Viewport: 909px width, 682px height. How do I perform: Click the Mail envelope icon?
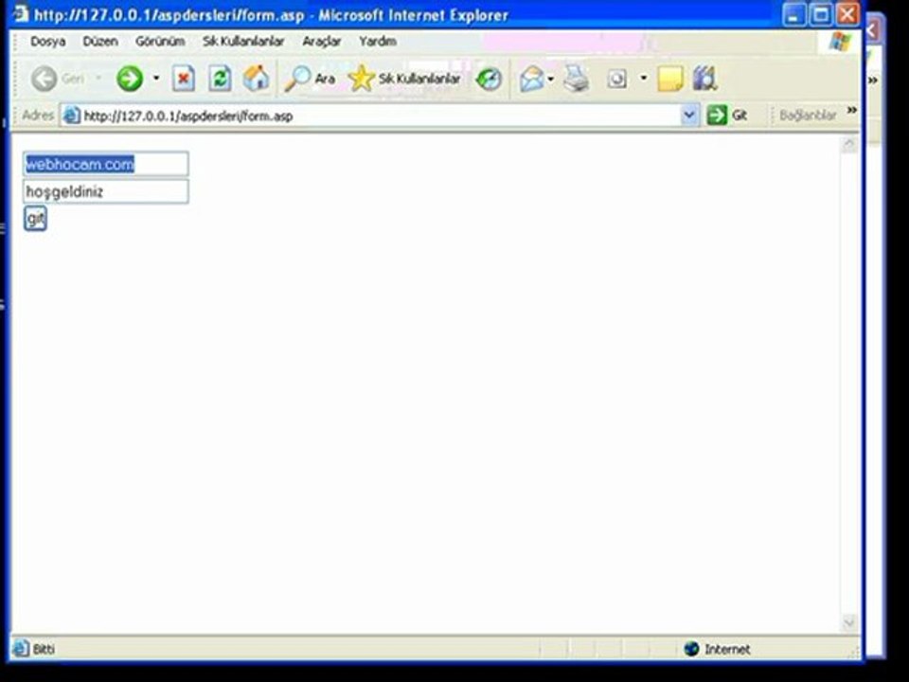tap(531, 79)
